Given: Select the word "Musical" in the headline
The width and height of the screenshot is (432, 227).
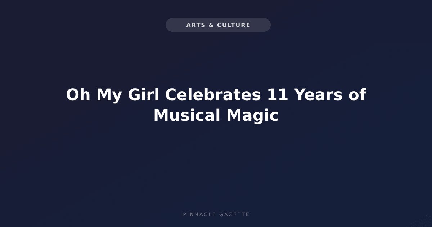Looking at the screenshot, I should coord(187,116).
